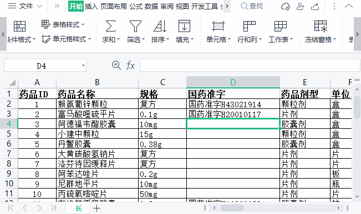The image size is (361, 214).
Task: Click the share export icon
Action: point(315,6)
